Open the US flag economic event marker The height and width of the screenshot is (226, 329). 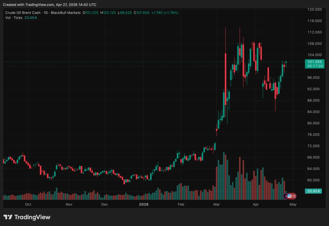(x=289, y=196)
